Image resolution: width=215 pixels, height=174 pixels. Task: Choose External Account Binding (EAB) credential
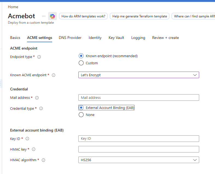pyautogui.click(x=81, y=108)
